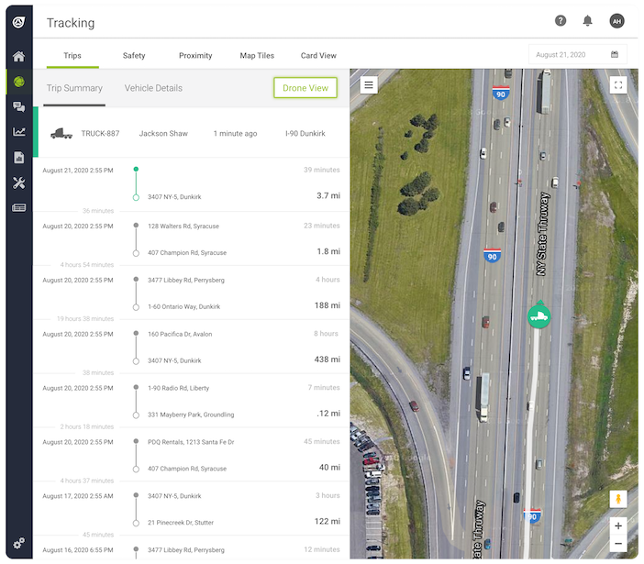Open the map layers hamburger menu
This screenshot has height=564, width=644.
point(369,85)
